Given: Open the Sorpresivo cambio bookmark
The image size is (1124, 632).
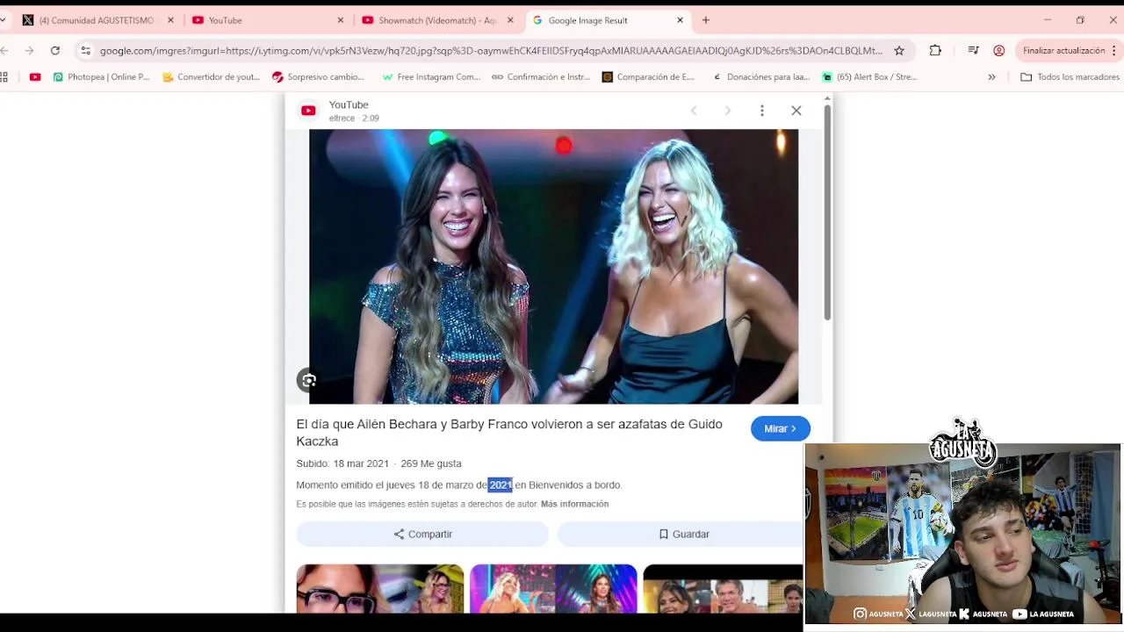Looking at the screenshot, I should click(x=318, y=77).
